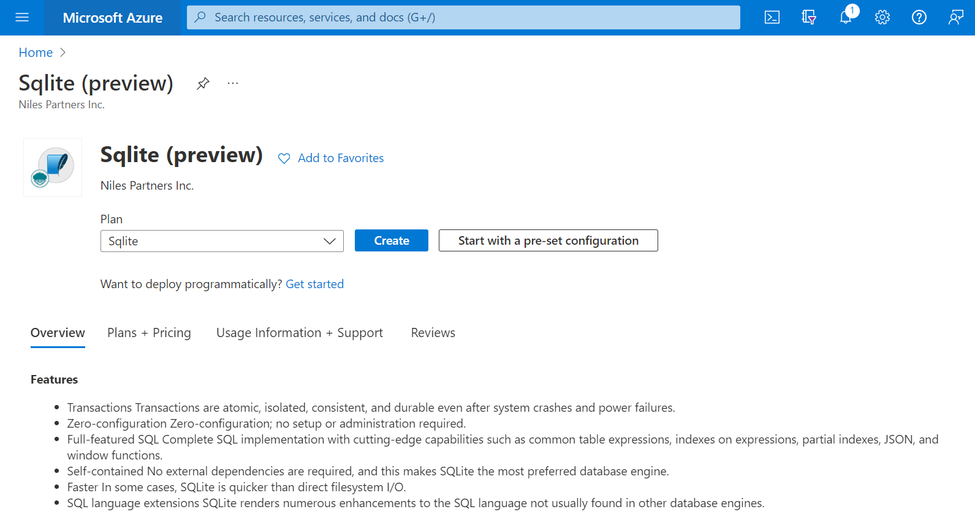Expand the Plan dropdown showing Sqlite
The image size is (975, 520).
222,241
